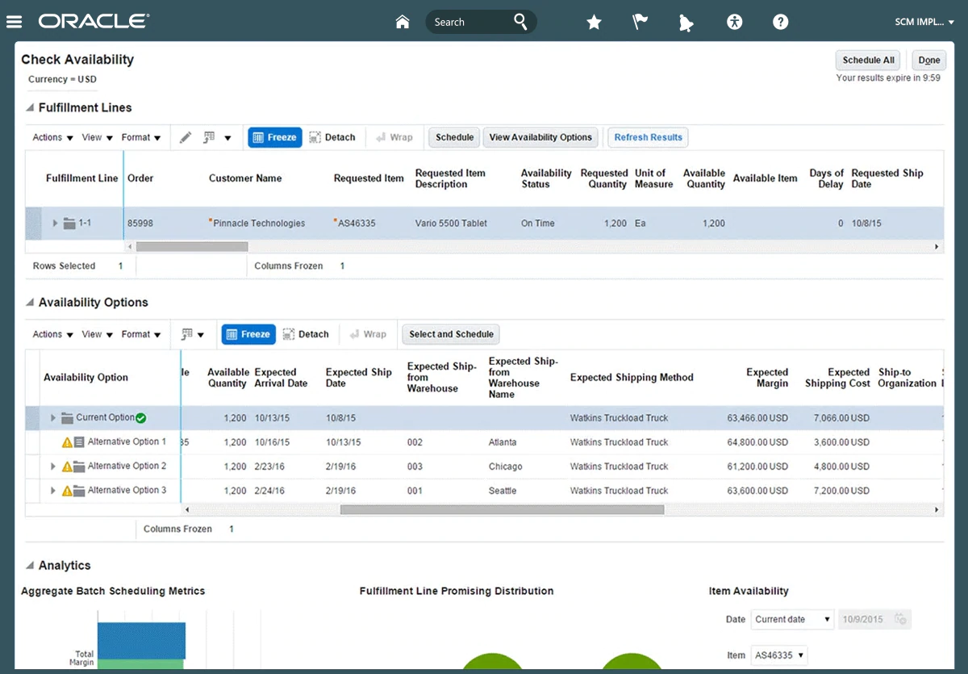Toggle Freeze in Fulfillment Lines toolbar
Viewport: 968px width, 674px height.
coord(275,137)
